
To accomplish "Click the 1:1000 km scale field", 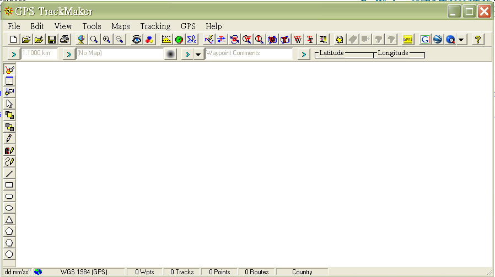I will click(x=40, y=53).
